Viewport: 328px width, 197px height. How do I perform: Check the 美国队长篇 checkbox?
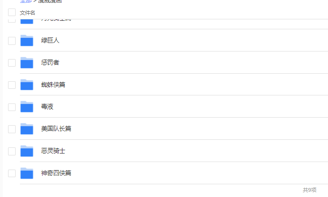(x=12, y=129)
